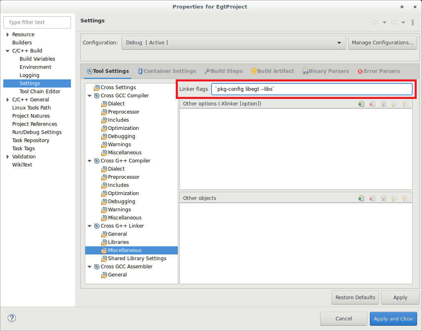The height and width of the screenshot is (331, 422).
Task: Click Add icon in Other options header
Action: point(361,104)
